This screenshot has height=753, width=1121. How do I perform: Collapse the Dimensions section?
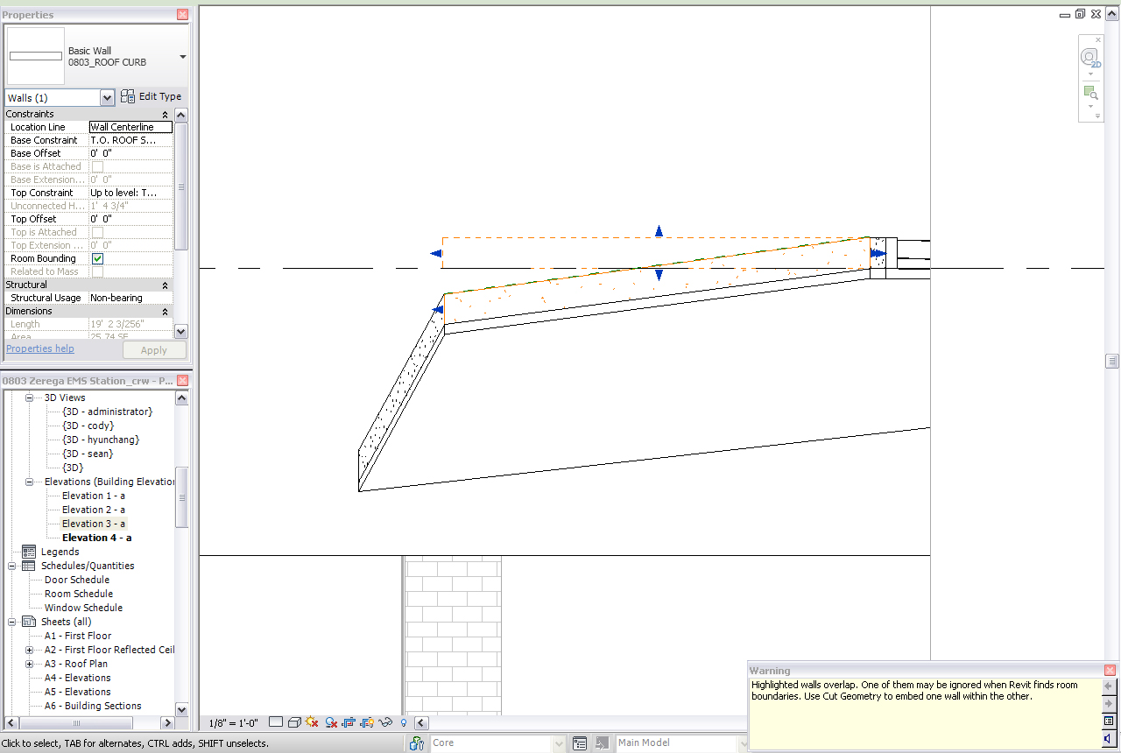165,312
